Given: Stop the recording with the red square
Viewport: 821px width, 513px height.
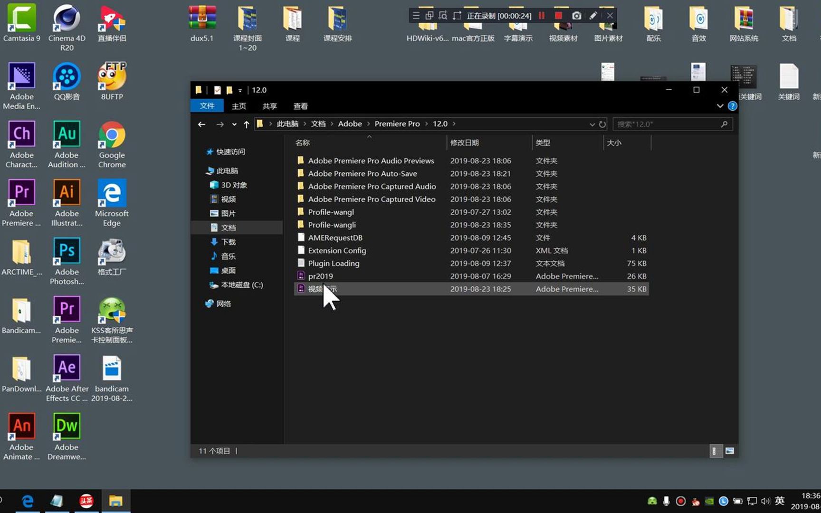Looking at the screenshot, I should click(x=559, y=16).
